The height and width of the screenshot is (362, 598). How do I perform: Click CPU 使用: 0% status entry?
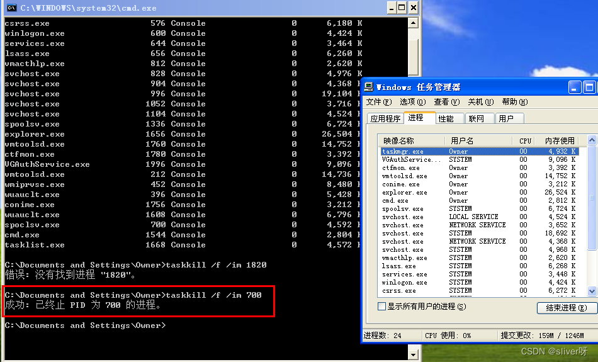[448, 336]
